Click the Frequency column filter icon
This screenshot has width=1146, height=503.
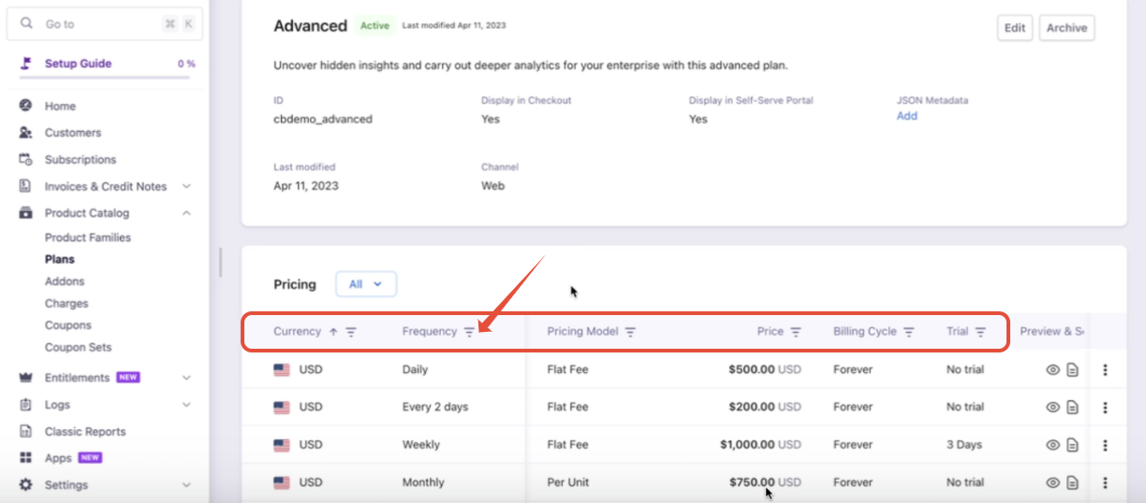[469, 332]
